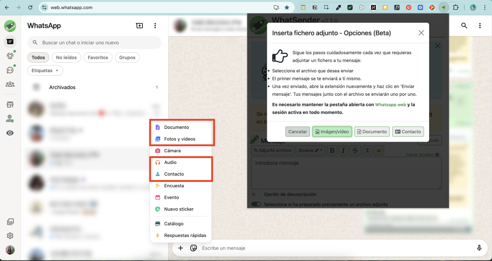Bookmark page with the star icon

287,8
